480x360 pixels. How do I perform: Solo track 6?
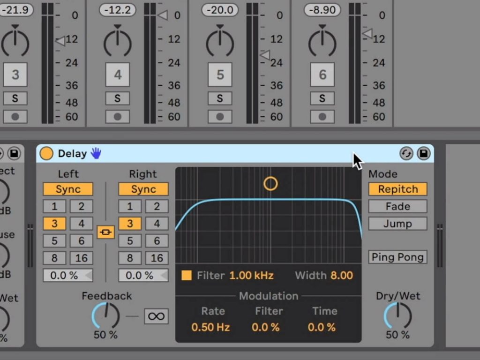tap(322, 98)
